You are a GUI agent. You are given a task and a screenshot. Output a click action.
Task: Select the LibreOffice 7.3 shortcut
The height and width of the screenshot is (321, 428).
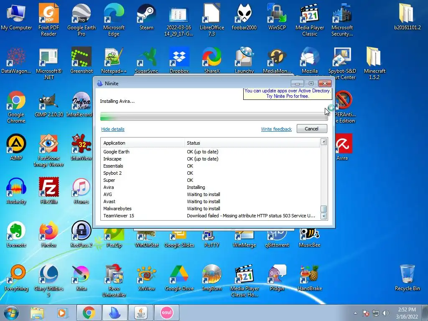point(211,20)
